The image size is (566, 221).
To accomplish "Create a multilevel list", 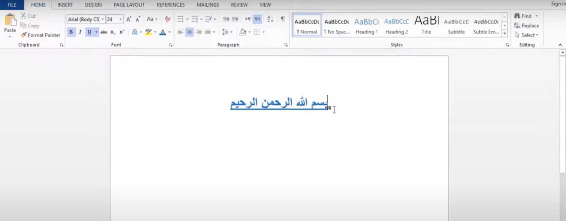I will tap(208, 19).
